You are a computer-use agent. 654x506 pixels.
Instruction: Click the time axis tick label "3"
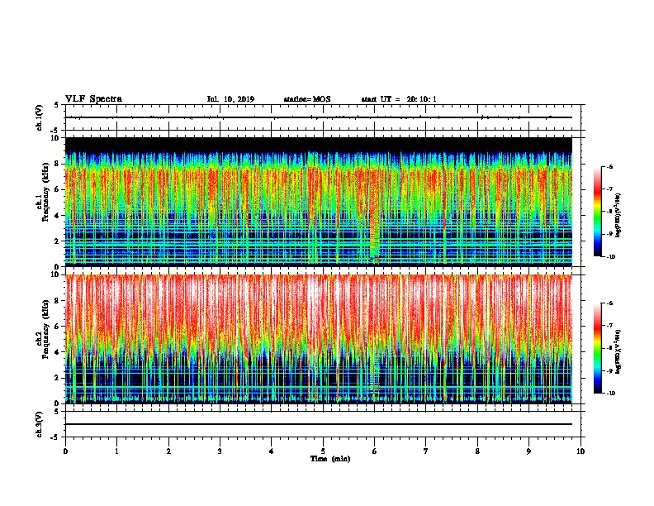[220, 451]
